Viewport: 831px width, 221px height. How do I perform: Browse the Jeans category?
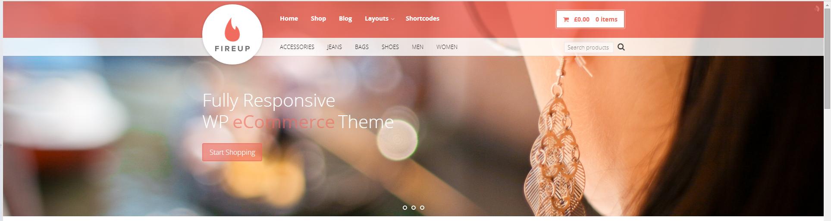pyautogui.click(x=335, y=47)
